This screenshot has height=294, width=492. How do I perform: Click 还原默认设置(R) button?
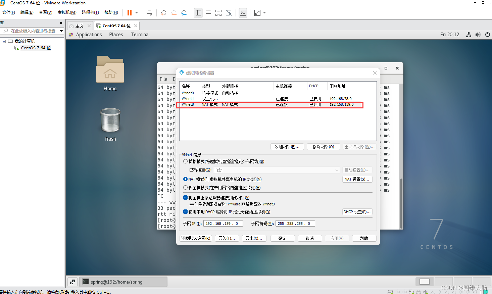coord(196,238)
